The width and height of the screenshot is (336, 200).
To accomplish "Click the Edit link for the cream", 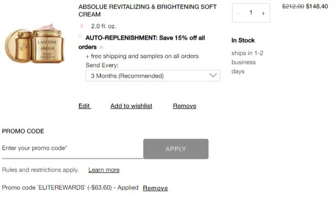I will 85,106.
